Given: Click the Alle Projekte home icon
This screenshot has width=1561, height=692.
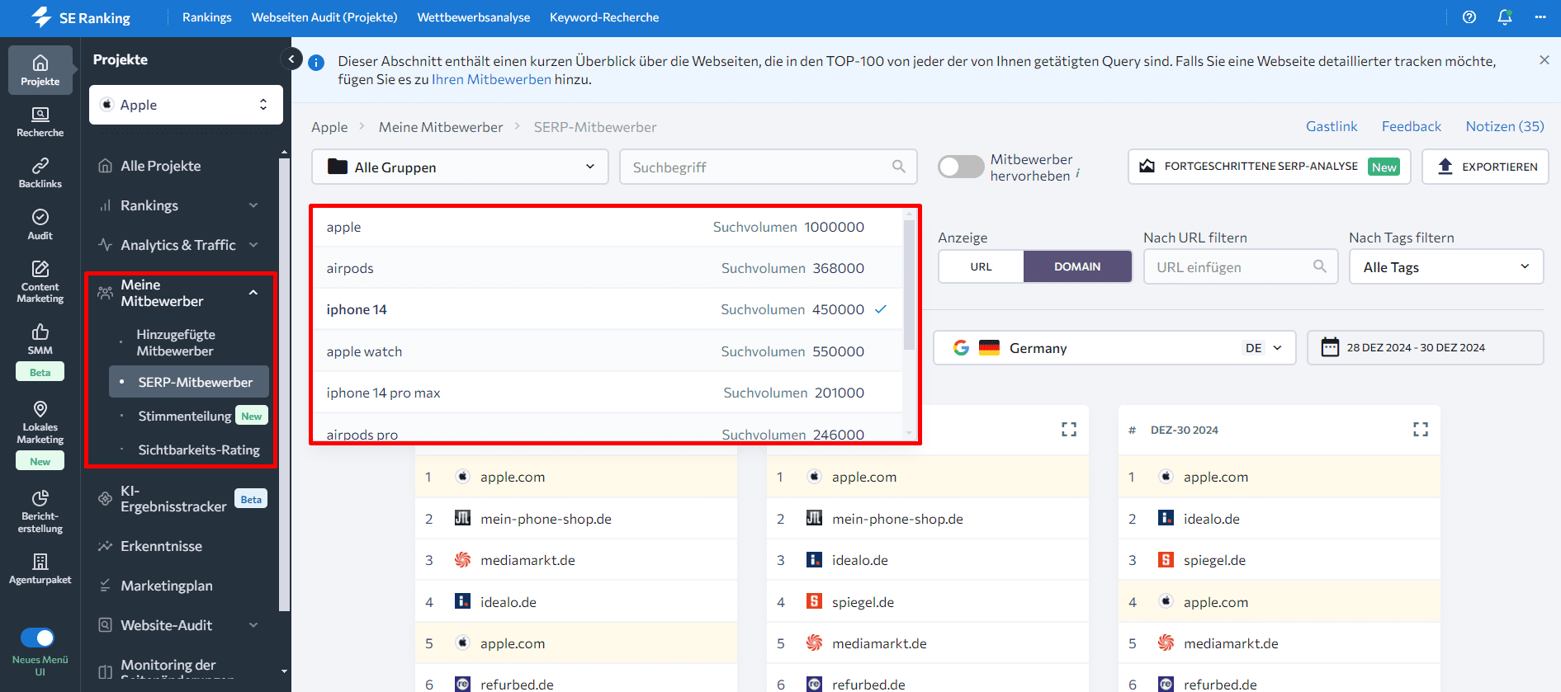Looking at the screenshot, I should click(x=105, y=166).
